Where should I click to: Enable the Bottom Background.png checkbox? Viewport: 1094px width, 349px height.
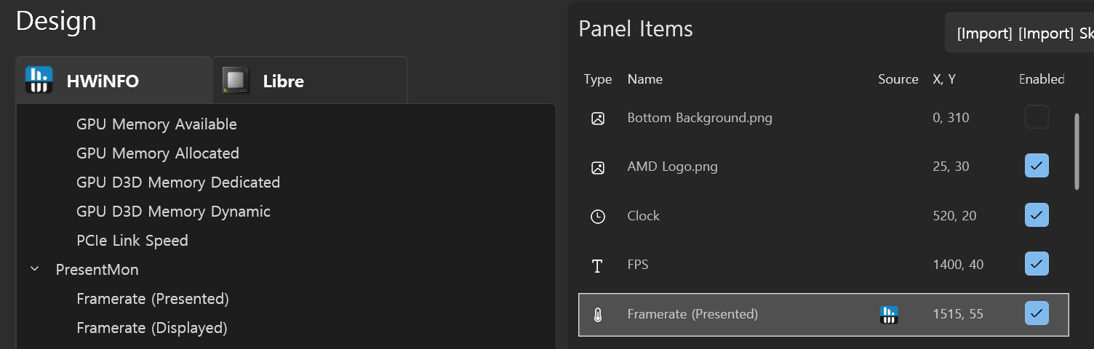click(1037, 117)
